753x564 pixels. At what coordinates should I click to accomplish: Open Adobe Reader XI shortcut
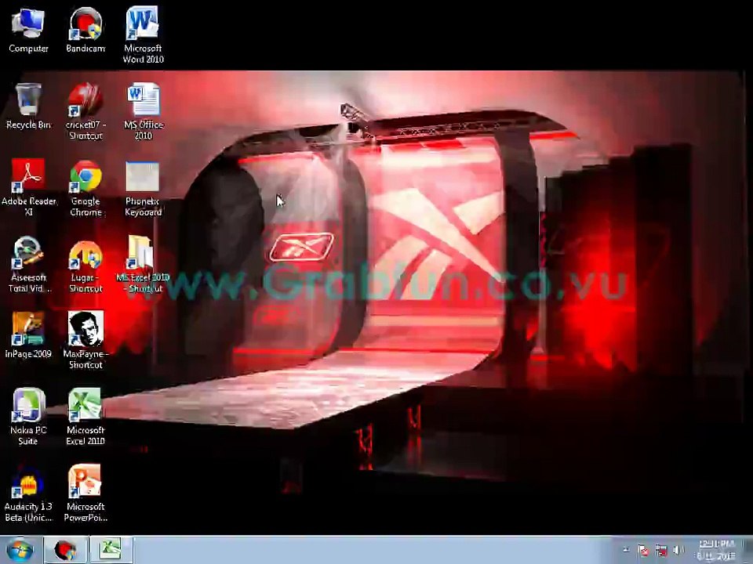tap(28, 187)
